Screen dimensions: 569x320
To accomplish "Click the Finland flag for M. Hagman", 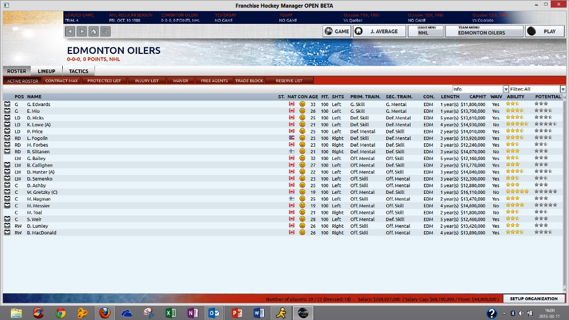I will (291, 199).
